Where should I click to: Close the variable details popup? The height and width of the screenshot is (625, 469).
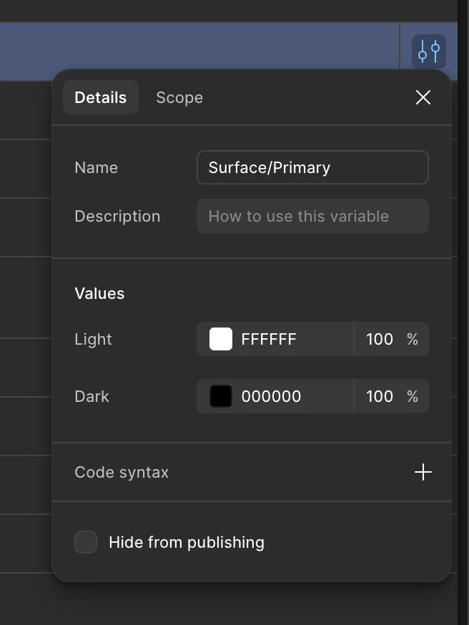(x=423, y=97)
